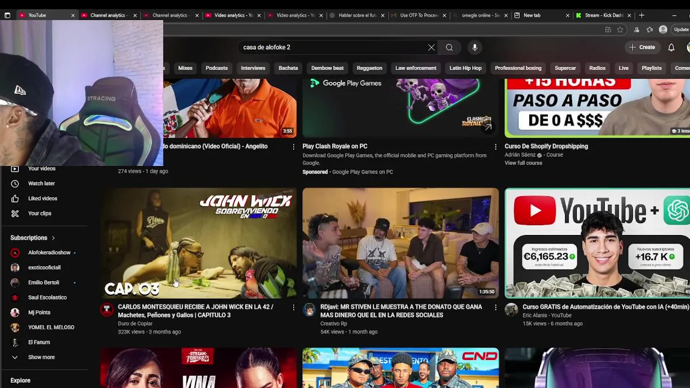Switch to the Hablar sobre el futuro browser tab

356,15
